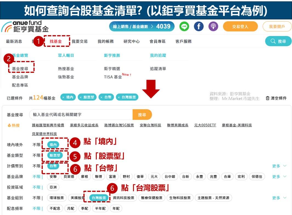Select the 環球股票 fund group pill
This screenshot has height=215, width=292.
pos(56,198)
